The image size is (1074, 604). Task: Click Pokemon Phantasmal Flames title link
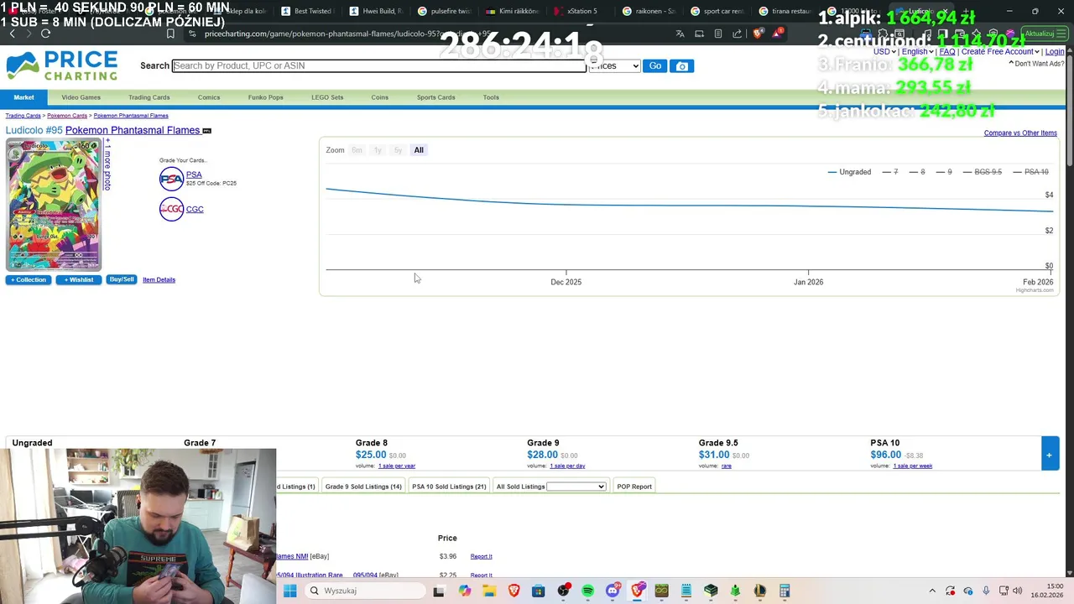coord(133,130)
